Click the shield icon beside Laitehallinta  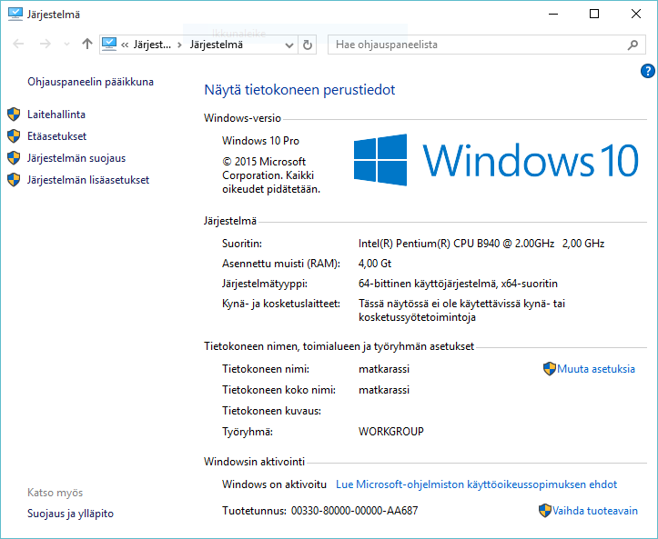click(14, 114)
